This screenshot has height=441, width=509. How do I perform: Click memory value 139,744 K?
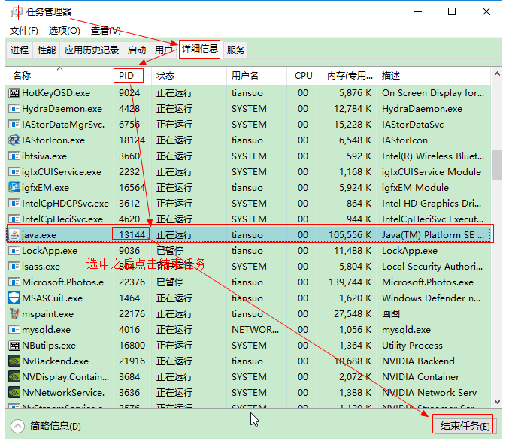click(350, 282)
